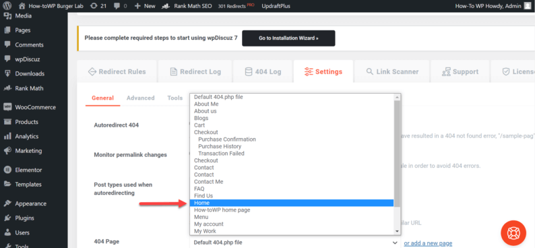
Task: Select Blogs option
Action: point(292,118)
